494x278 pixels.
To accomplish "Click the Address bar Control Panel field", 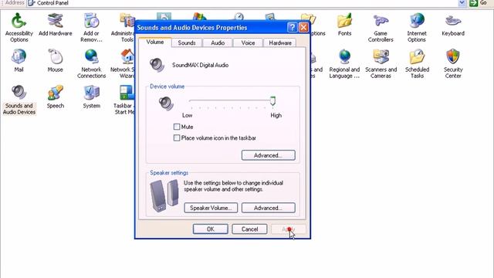I will tap(242, 3).
